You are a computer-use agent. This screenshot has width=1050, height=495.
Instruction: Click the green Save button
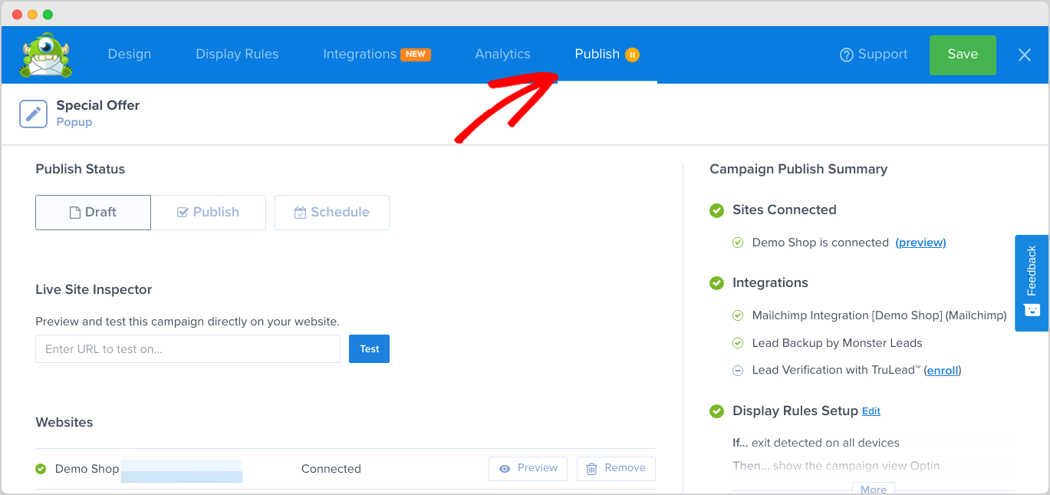[962, 54]
